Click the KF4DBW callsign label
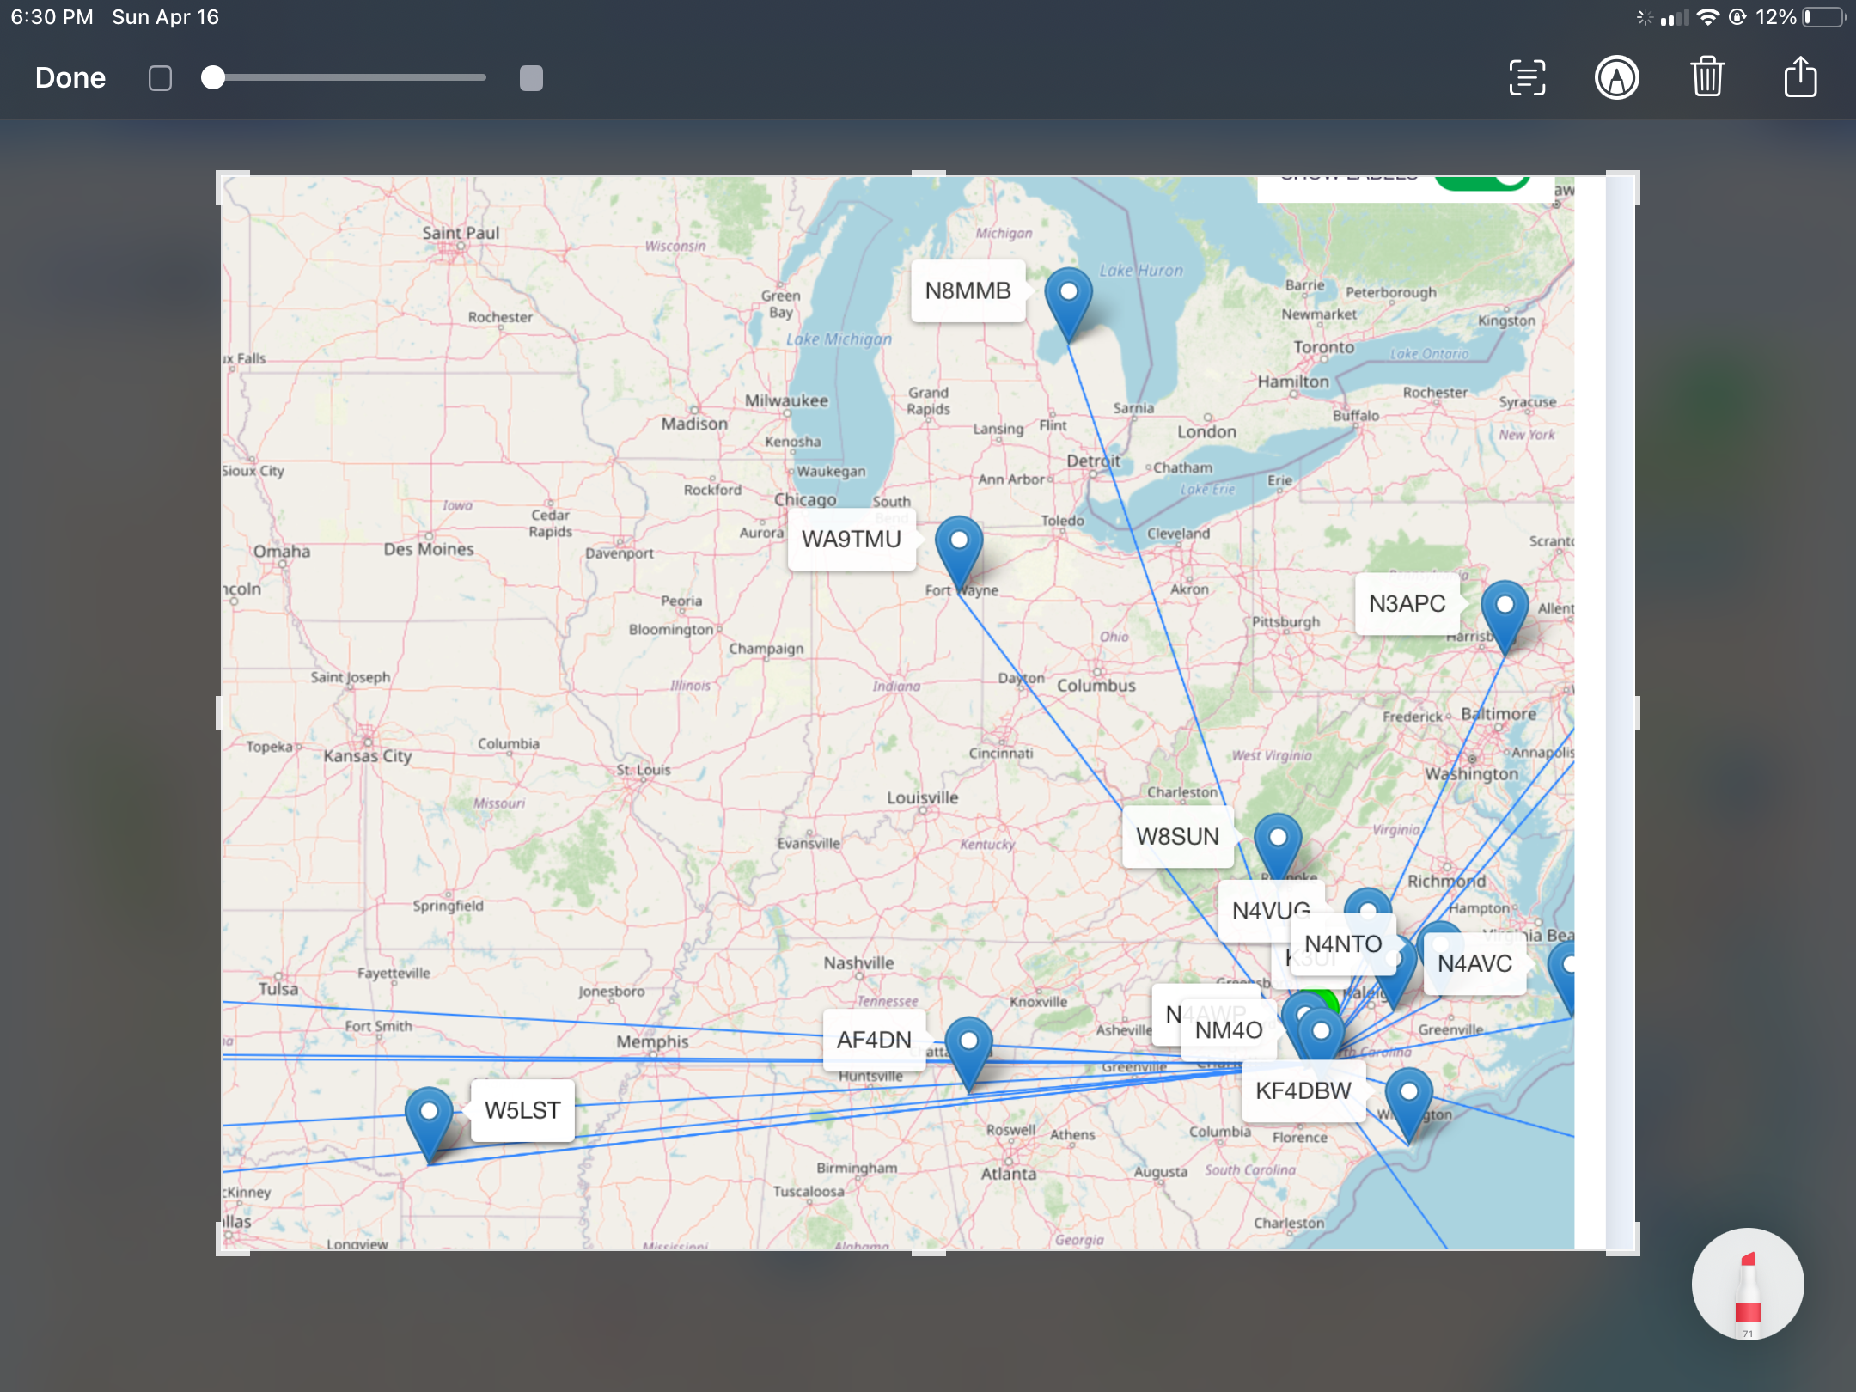 coord(1303,1091)
